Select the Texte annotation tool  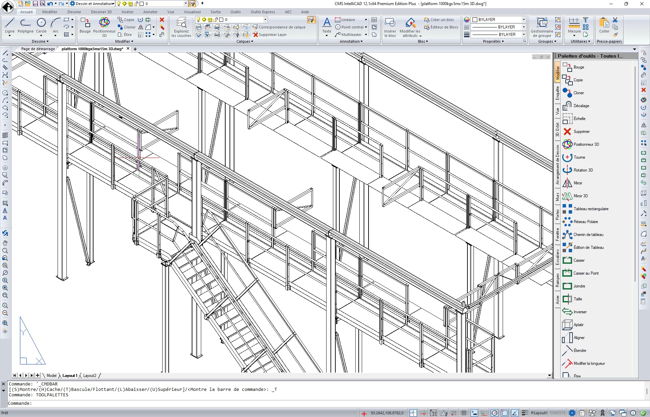click(x=327, y=27)
